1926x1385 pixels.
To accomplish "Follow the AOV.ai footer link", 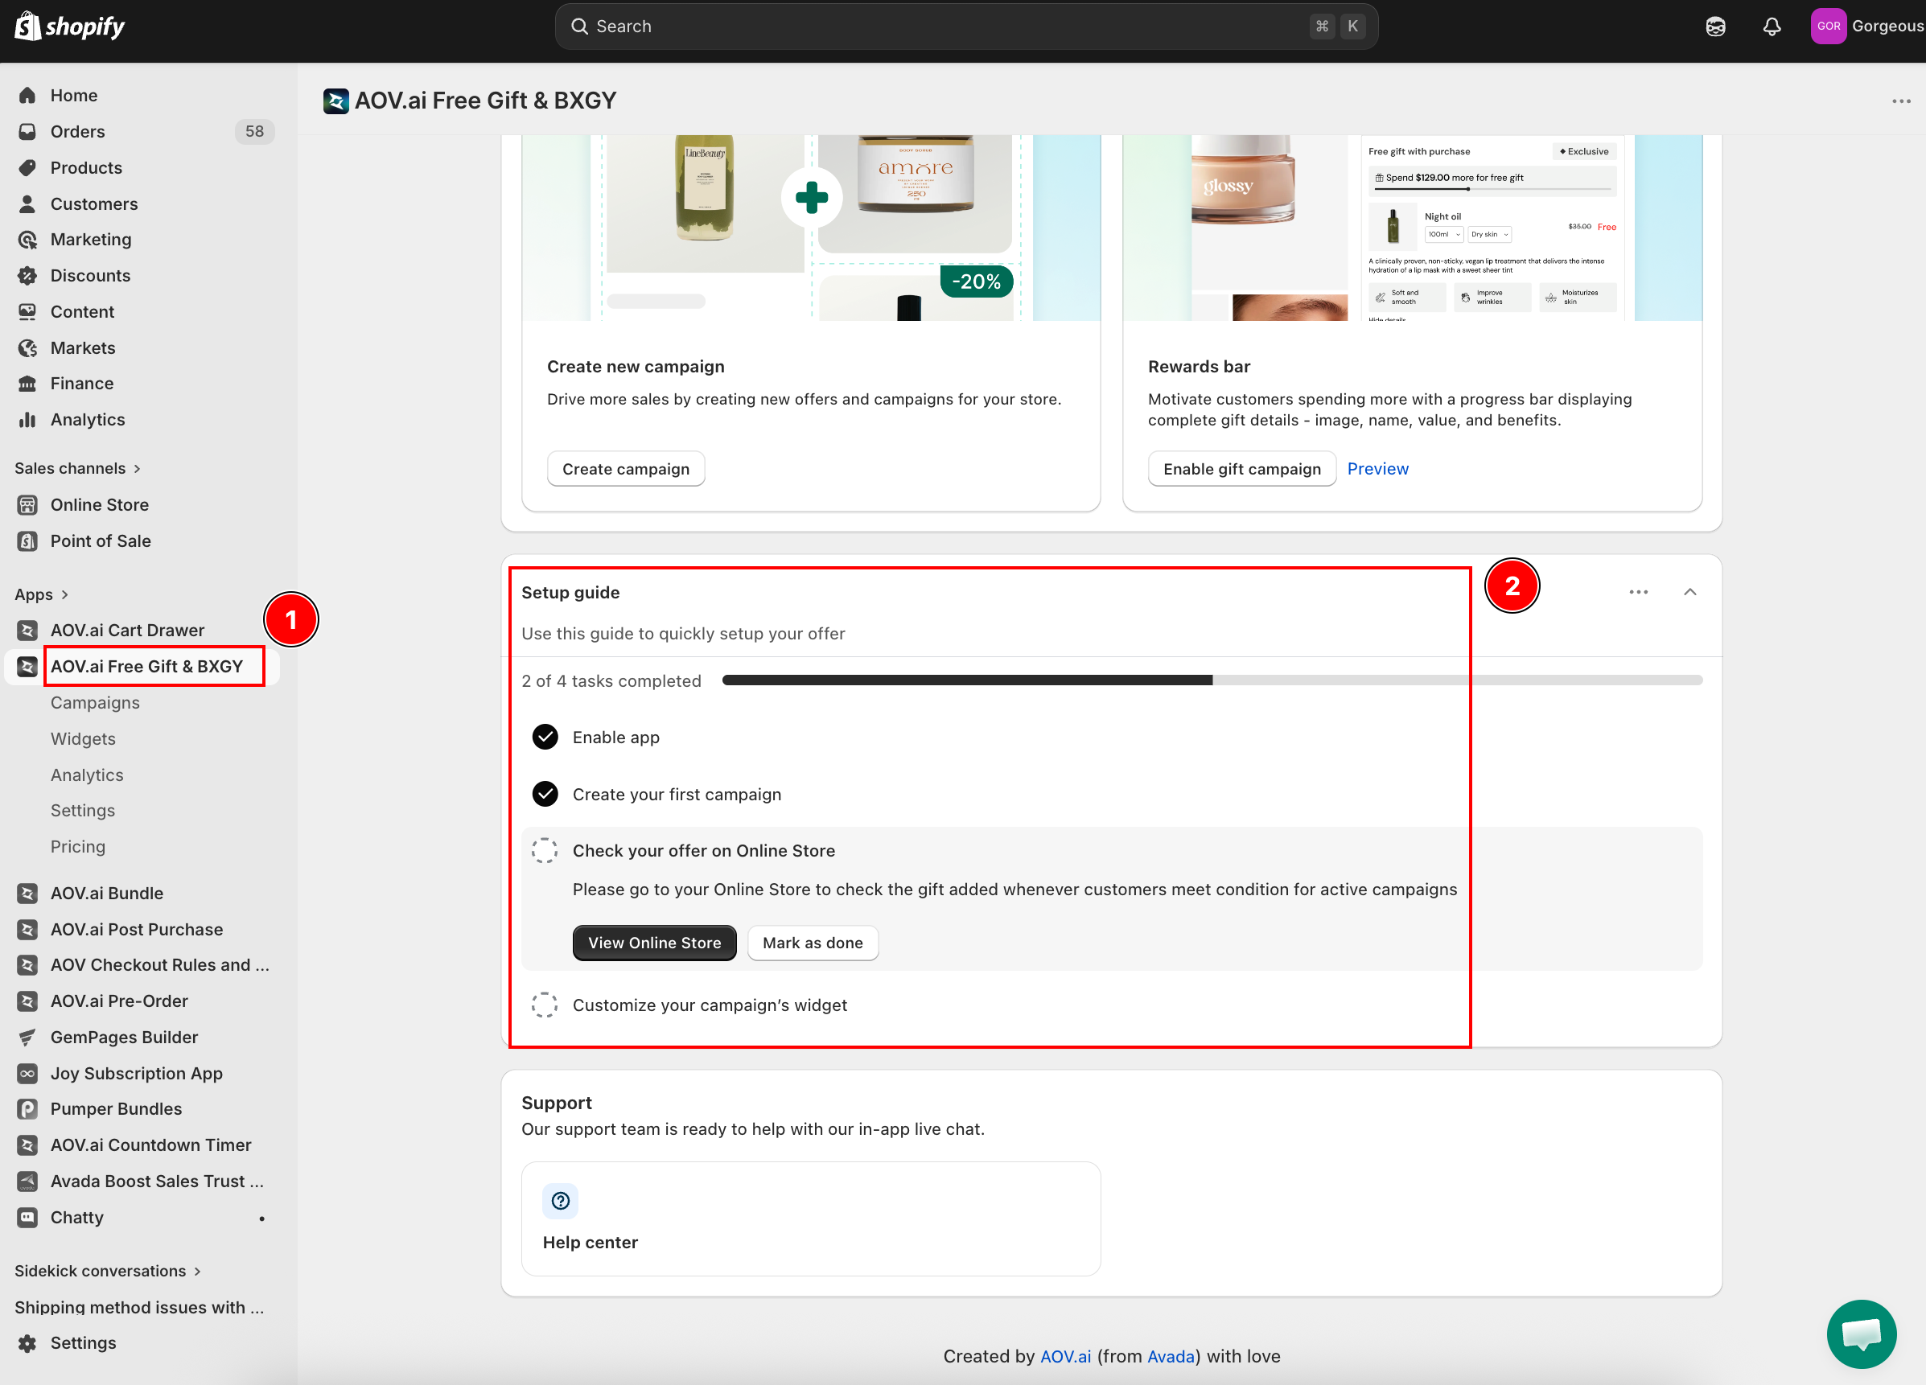I will point(1066,1356).
